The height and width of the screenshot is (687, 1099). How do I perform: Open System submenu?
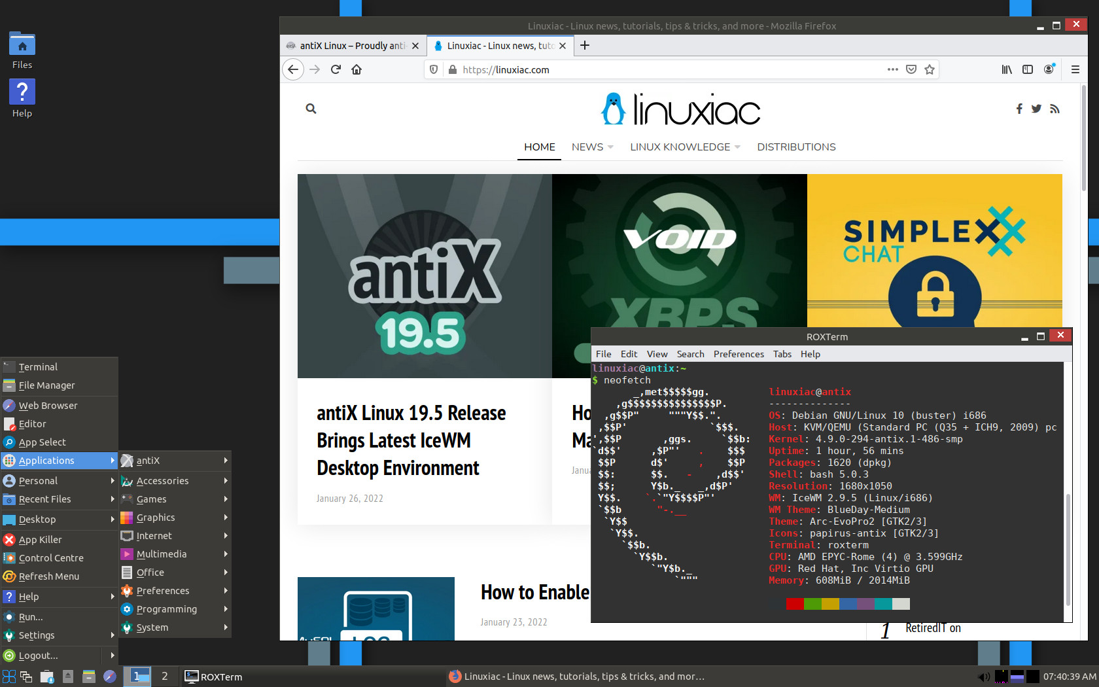tap(175, 627)
